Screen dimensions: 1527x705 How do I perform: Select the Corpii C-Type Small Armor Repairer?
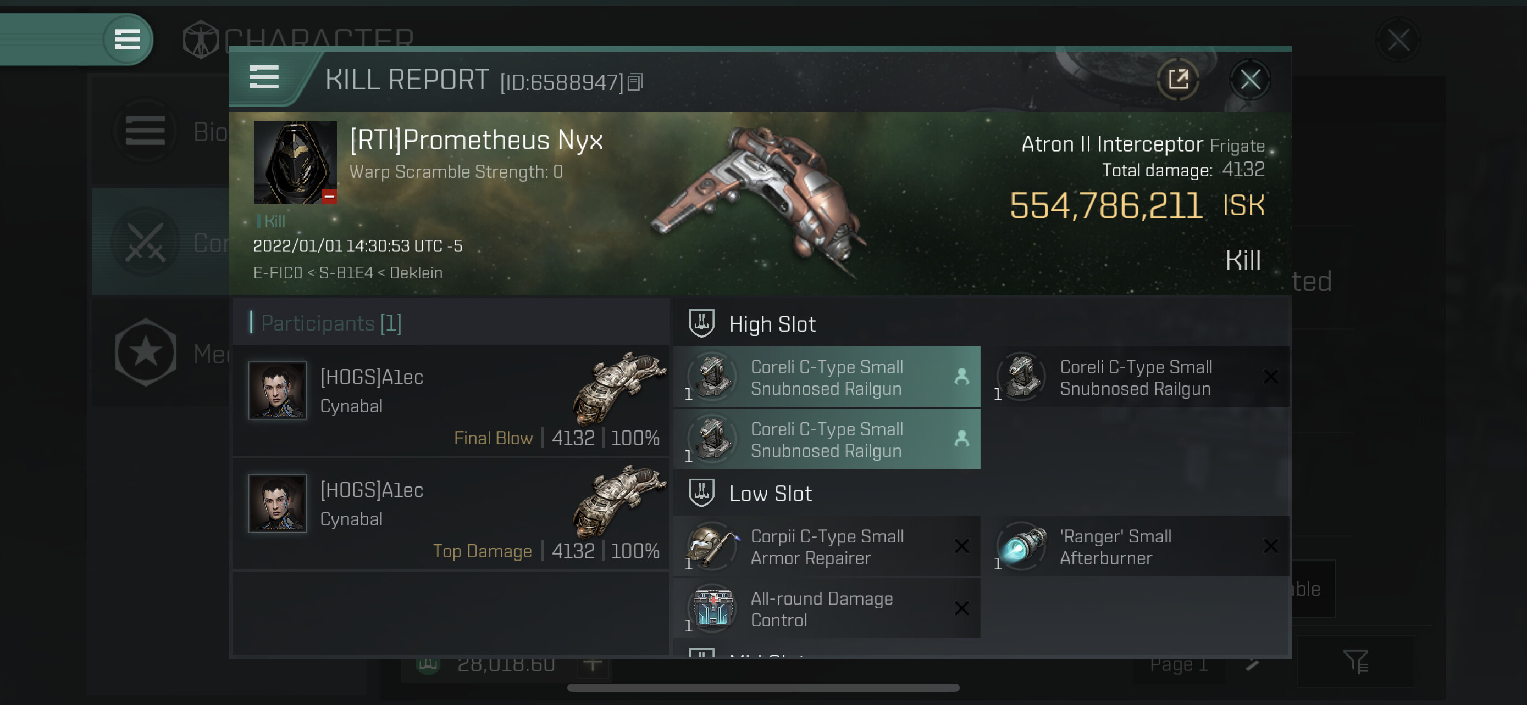click(826, 547)
